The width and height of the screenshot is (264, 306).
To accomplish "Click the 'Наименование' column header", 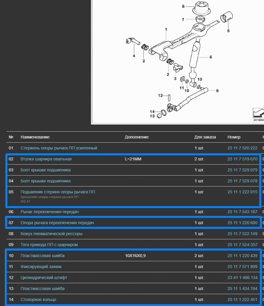I will (x=35, y=137).
